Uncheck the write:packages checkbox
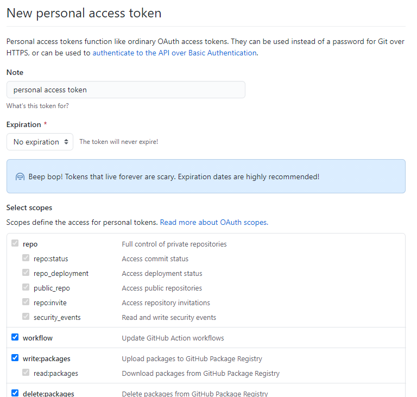Screen dimensions: 417x397 (15, 358)
